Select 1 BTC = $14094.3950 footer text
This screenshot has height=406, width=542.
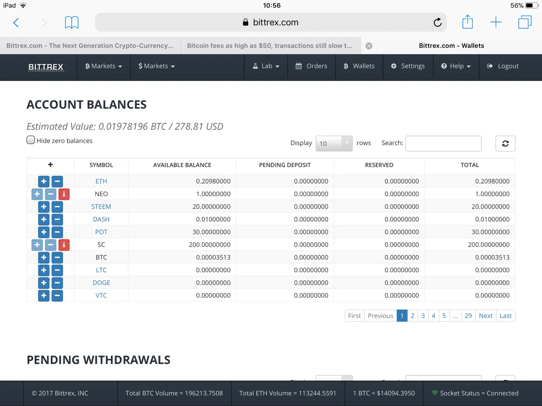pyautogui.click(x=384, y=393)
